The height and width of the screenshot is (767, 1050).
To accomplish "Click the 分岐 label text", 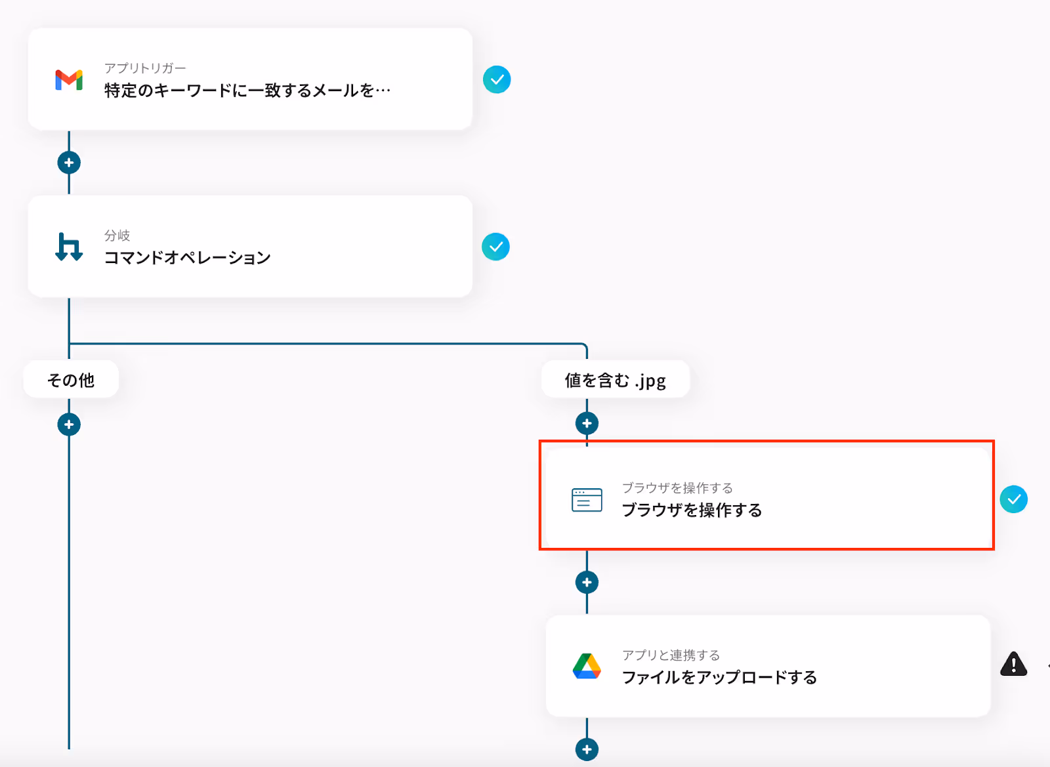I will point(117,236).
